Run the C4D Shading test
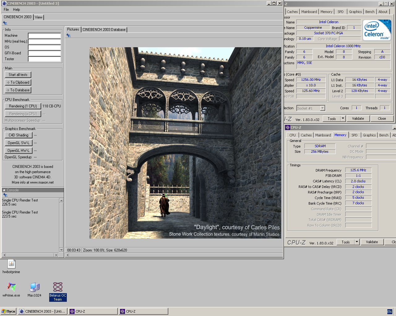Screen dimensions: 396x316 coord(19,135)
